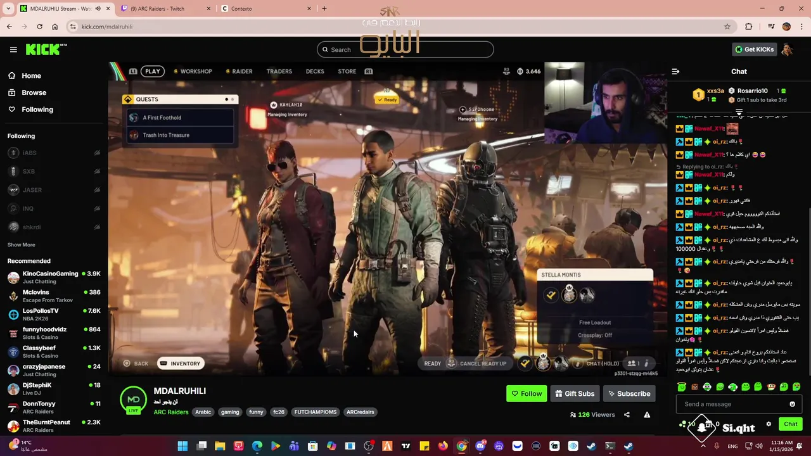Click the Gift Subs button
The width and height of the screenshot is (811, 456).
[x=575, y=394]
